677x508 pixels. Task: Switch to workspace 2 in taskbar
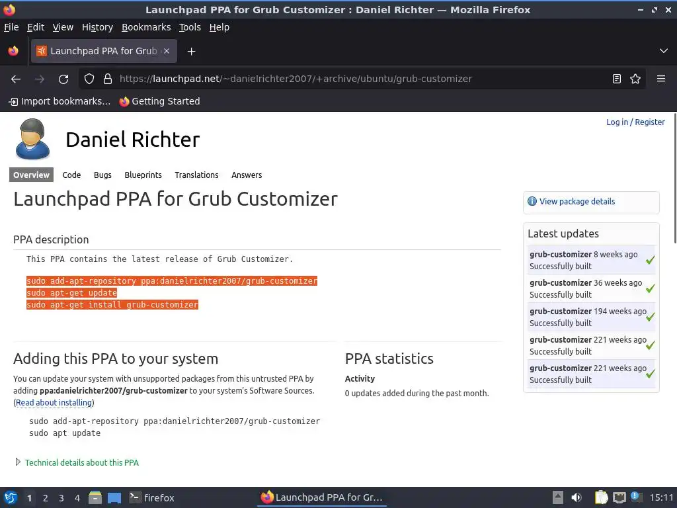[x=46, y=498]
